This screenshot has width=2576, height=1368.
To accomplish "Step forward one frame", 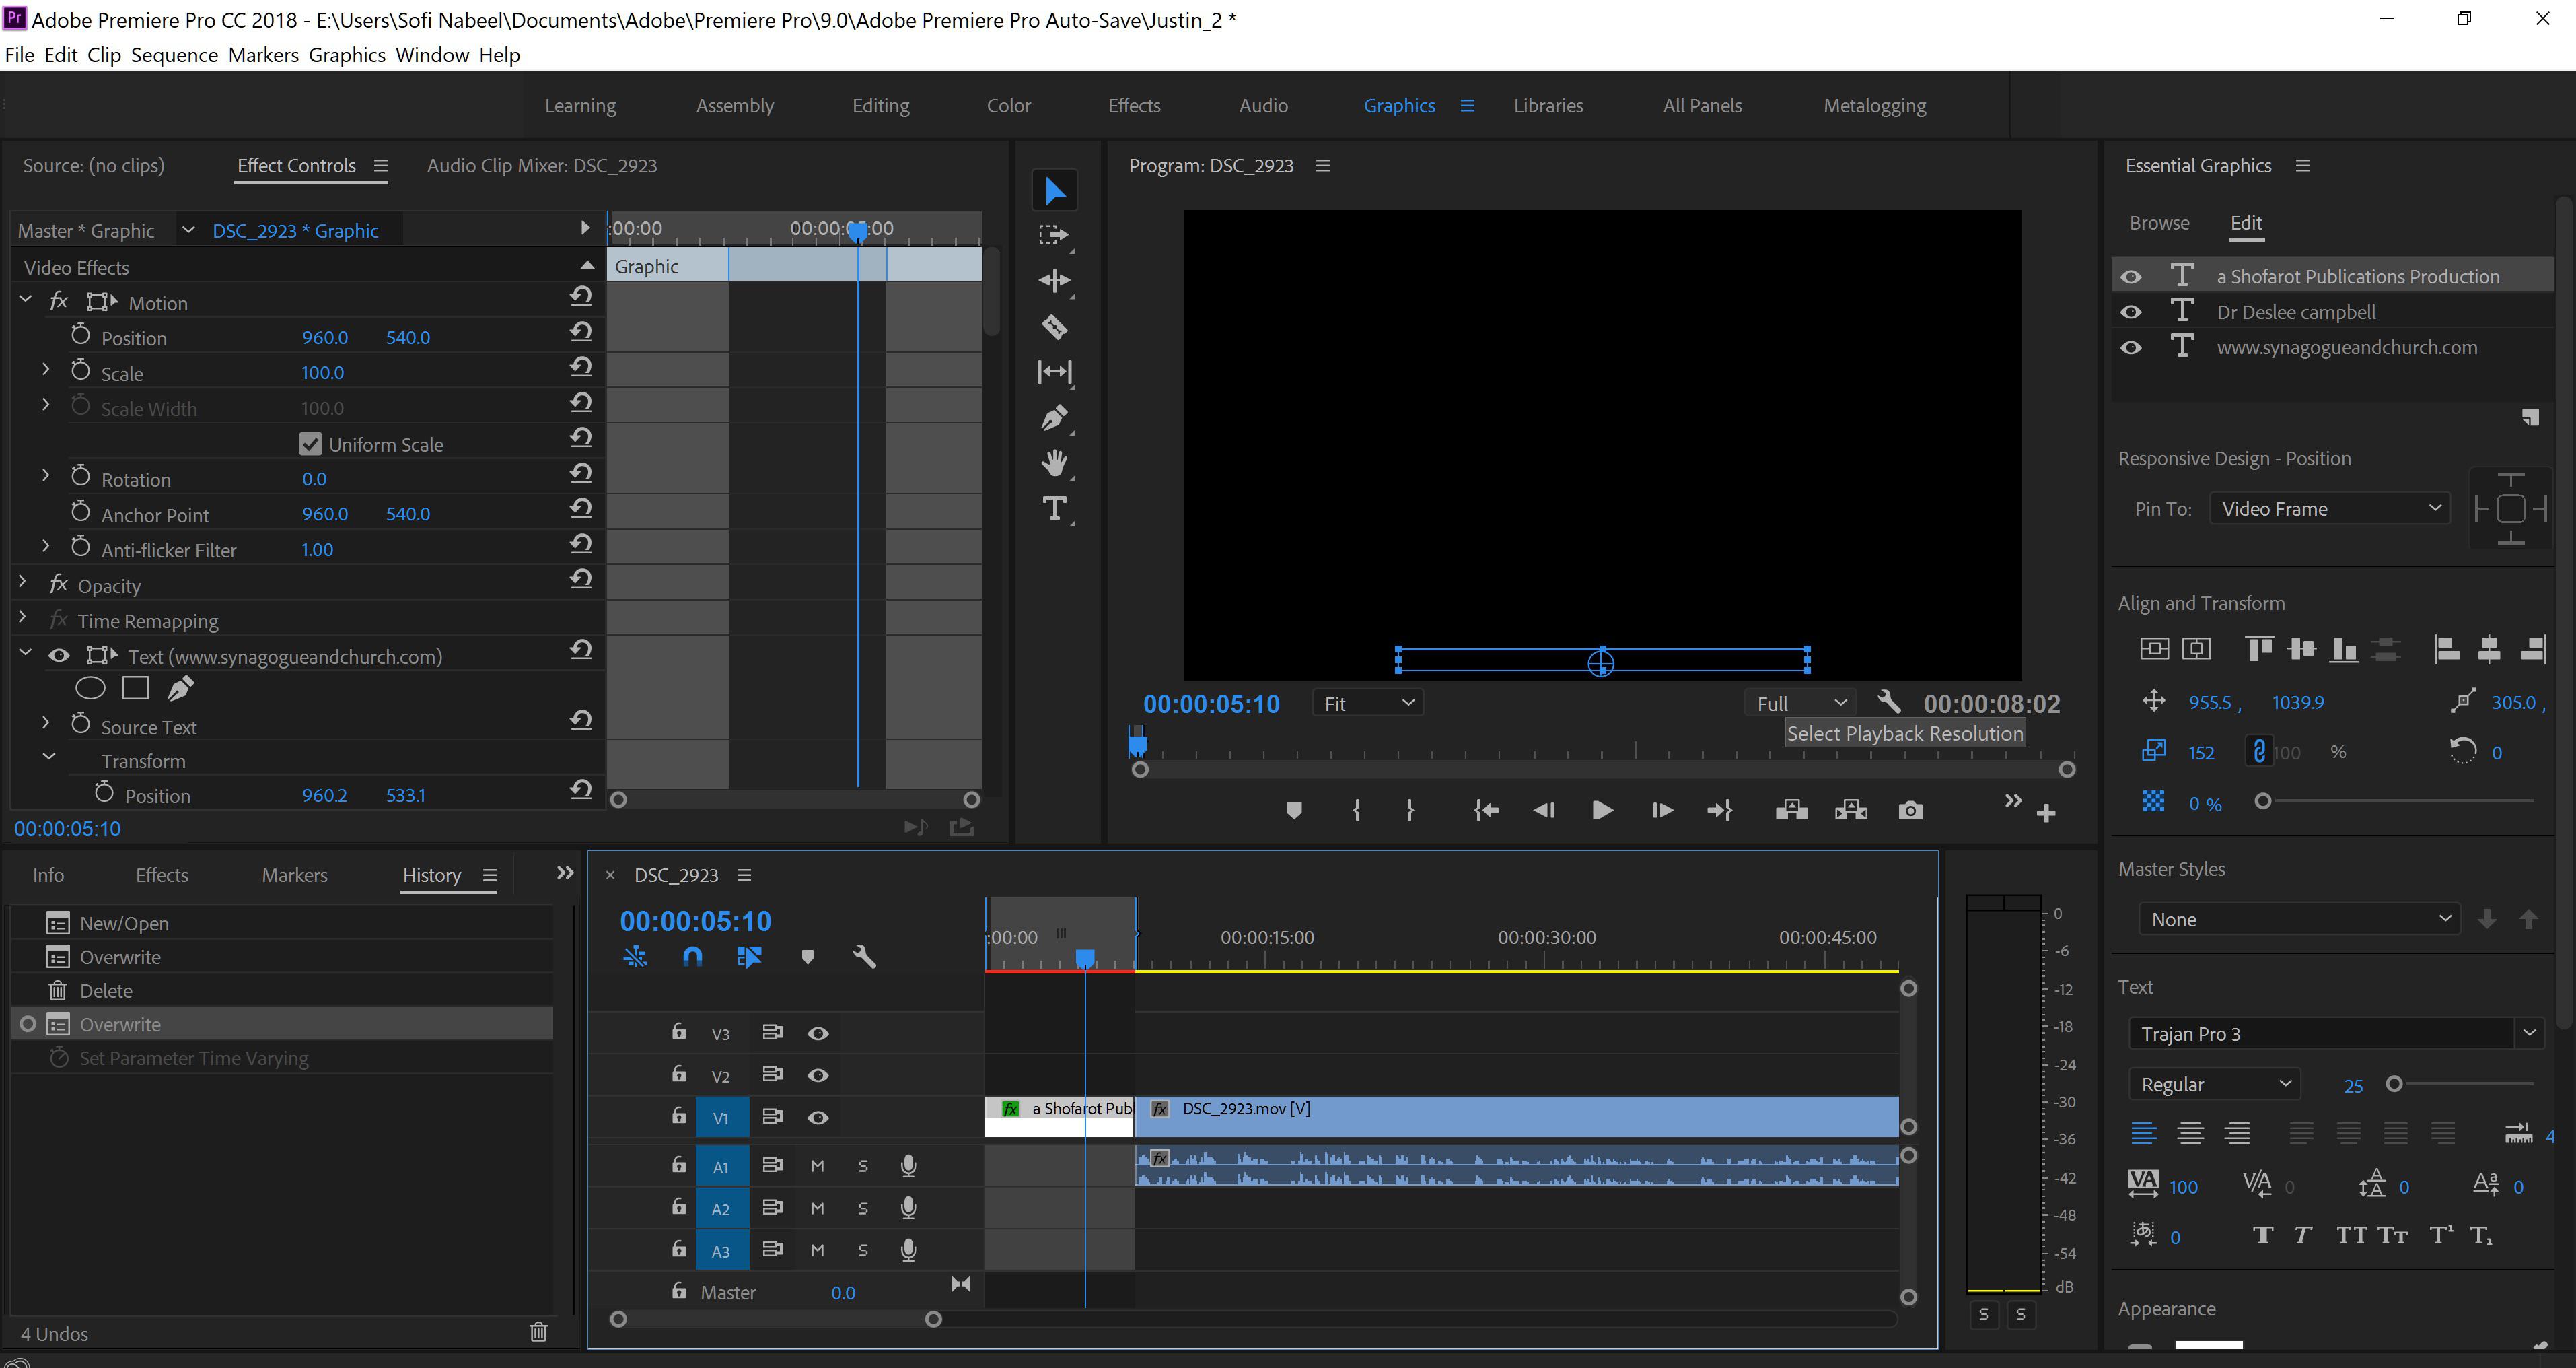I will (1662, 811).
